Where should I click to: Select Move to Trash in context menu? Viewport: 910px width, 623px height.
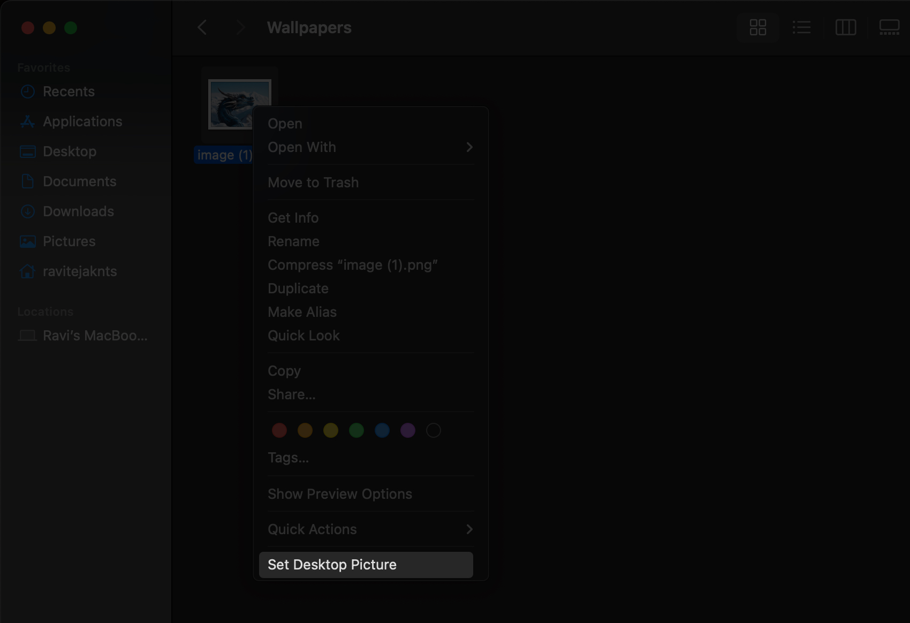click(313, 182)
